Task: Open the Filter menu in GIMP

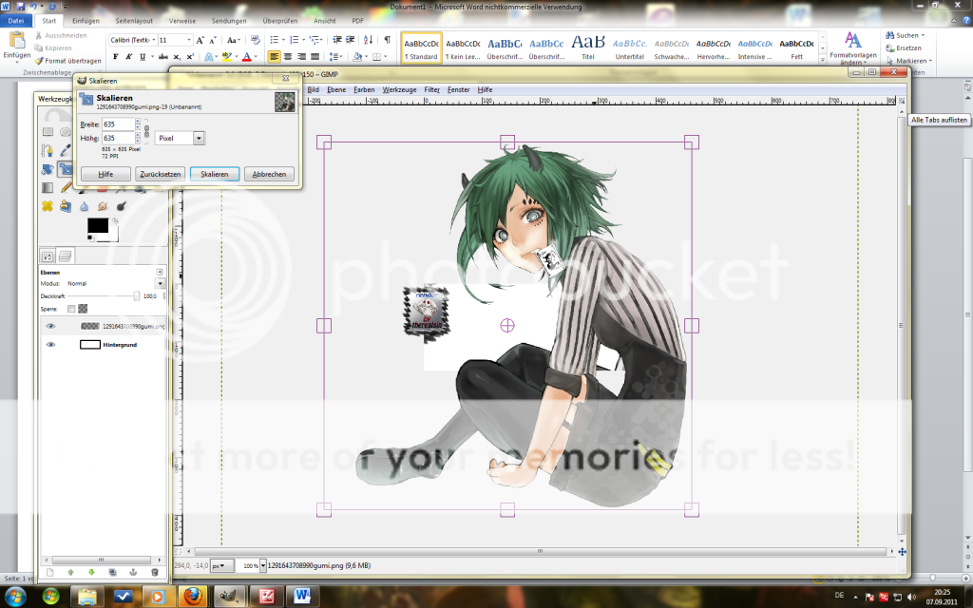Action: click(432, 90)
